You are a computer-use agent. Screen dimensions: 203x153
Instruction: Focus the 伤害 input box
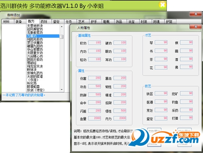click(x=95, y=78)
